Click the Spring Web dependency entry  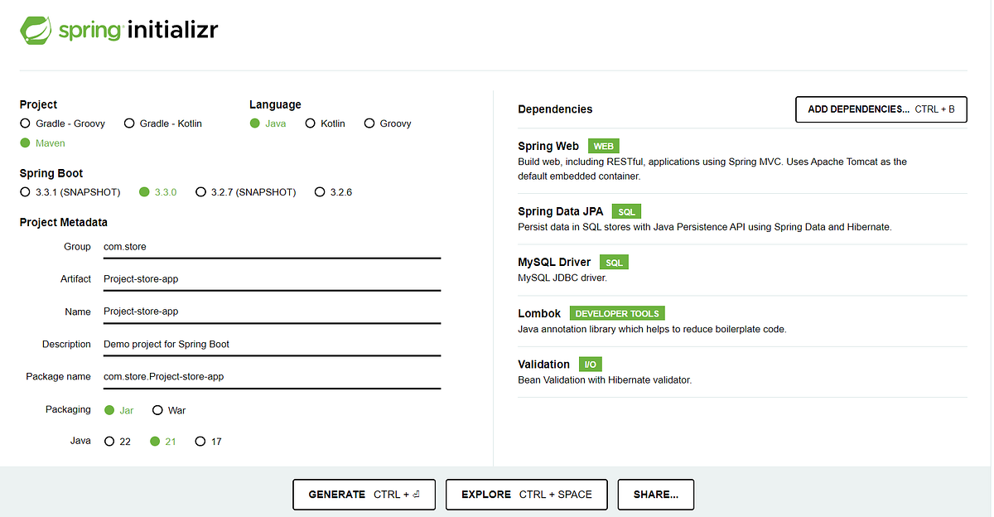click(x=548, y=146)
